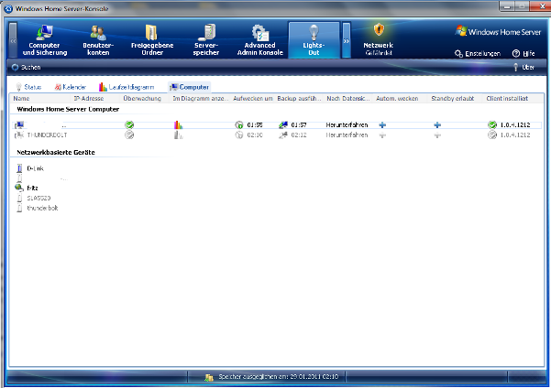Switch to Laufzeitdiagramm subtab
This screenshot has height=388, width=551.
pos(127,87)
